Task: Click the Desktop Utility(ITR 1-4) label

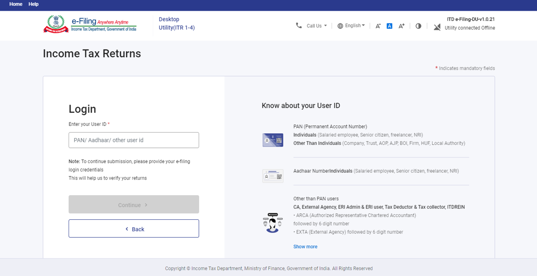Action: [x=177, y=24]
